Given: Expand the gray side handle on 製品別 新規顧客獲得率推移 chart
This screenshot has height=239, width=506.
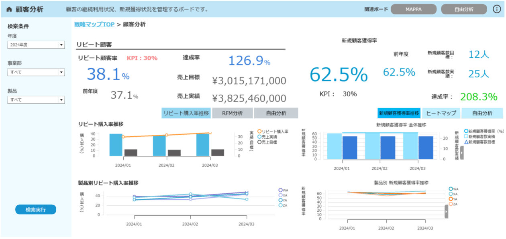Looking at the screenshot, I should [x=446, y=211].
